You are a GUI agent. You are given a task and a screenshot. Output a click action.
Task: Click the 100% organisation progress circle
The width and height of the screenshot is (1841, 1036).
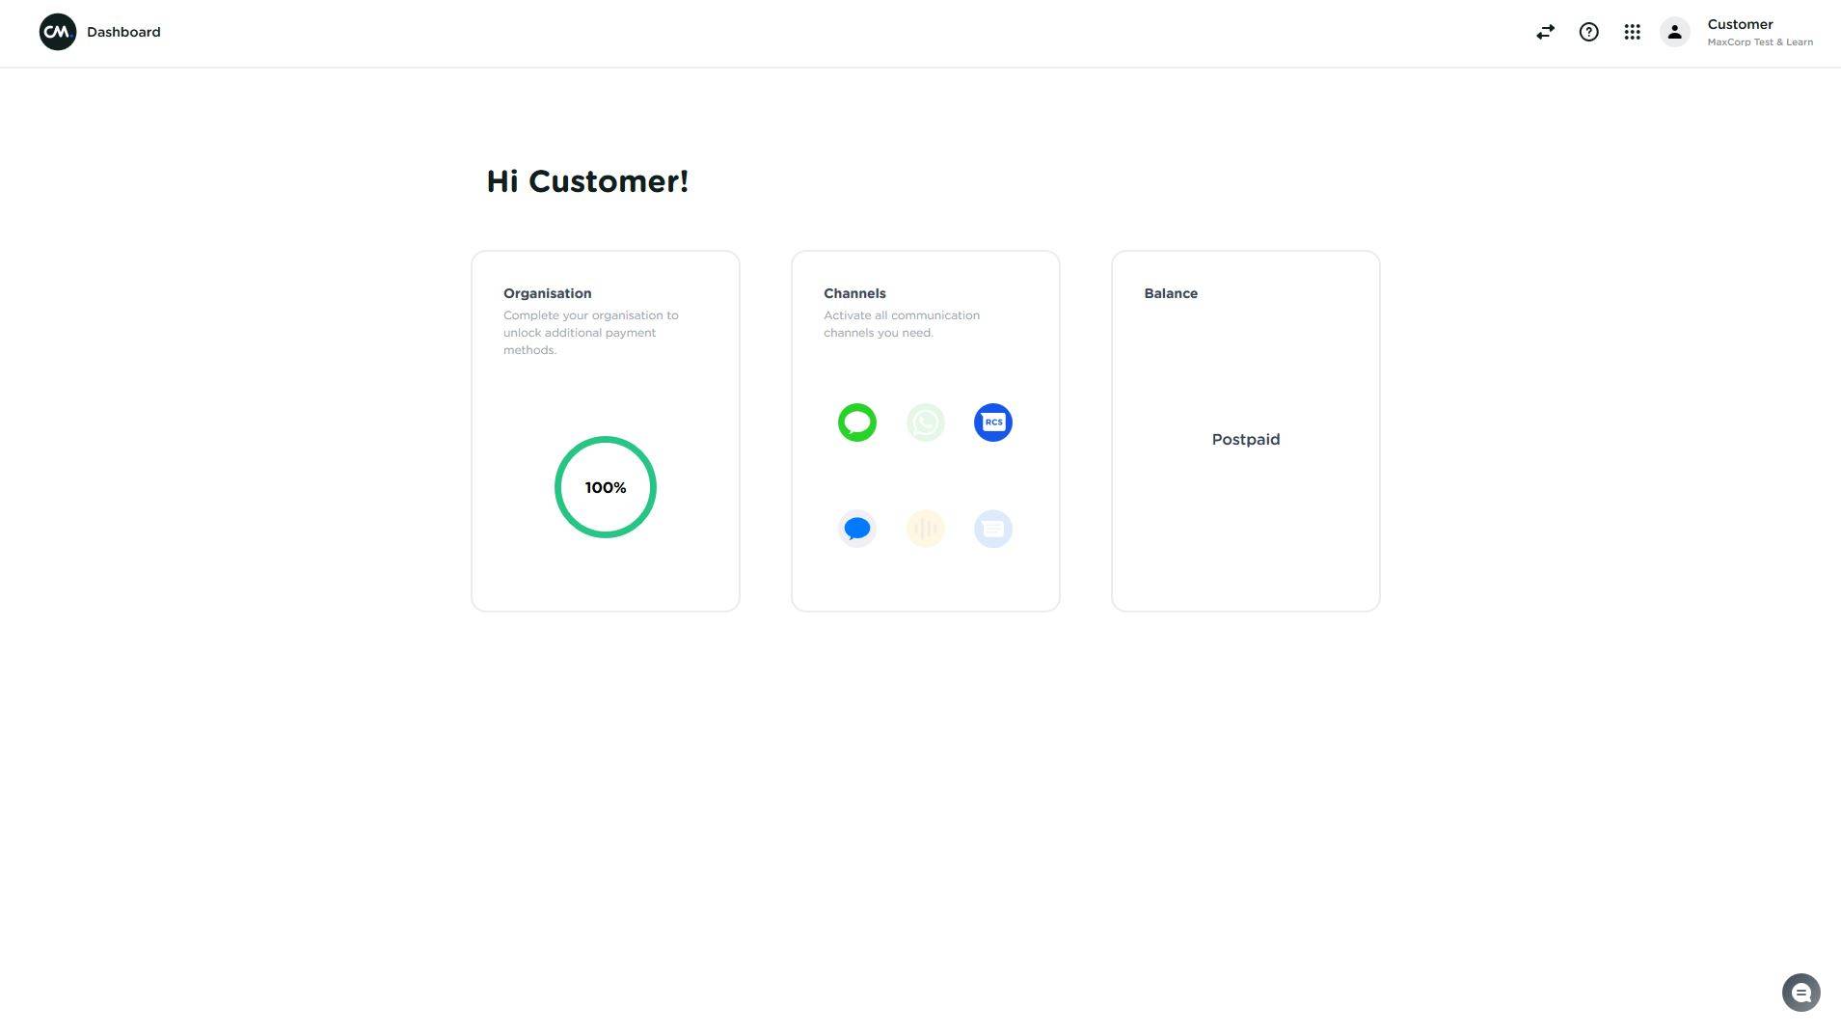point(605,487)
